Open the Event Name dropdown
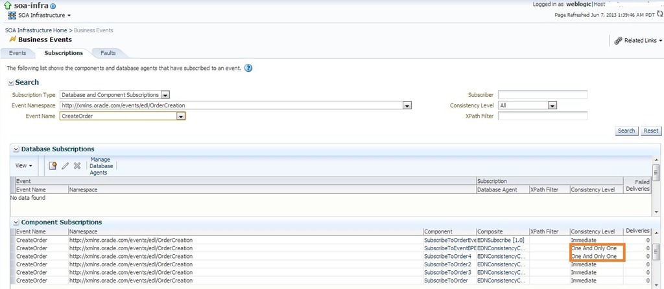 tap(181, 116)
